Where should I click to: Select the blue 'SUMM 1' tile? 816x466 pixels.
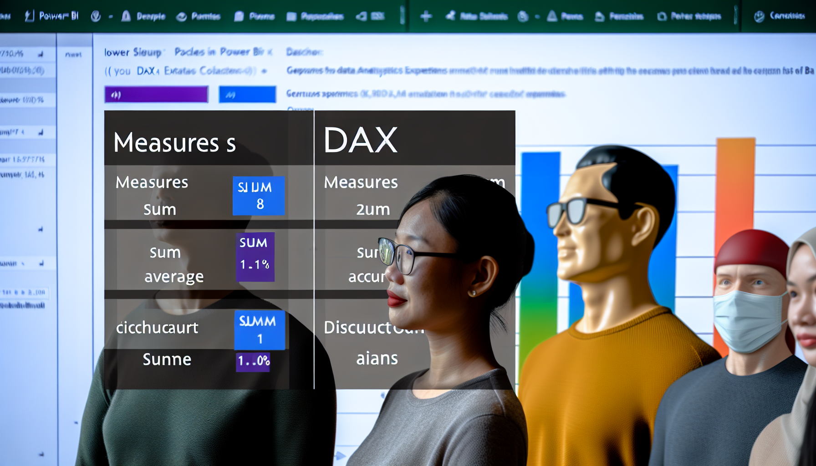tap(260, 330)
